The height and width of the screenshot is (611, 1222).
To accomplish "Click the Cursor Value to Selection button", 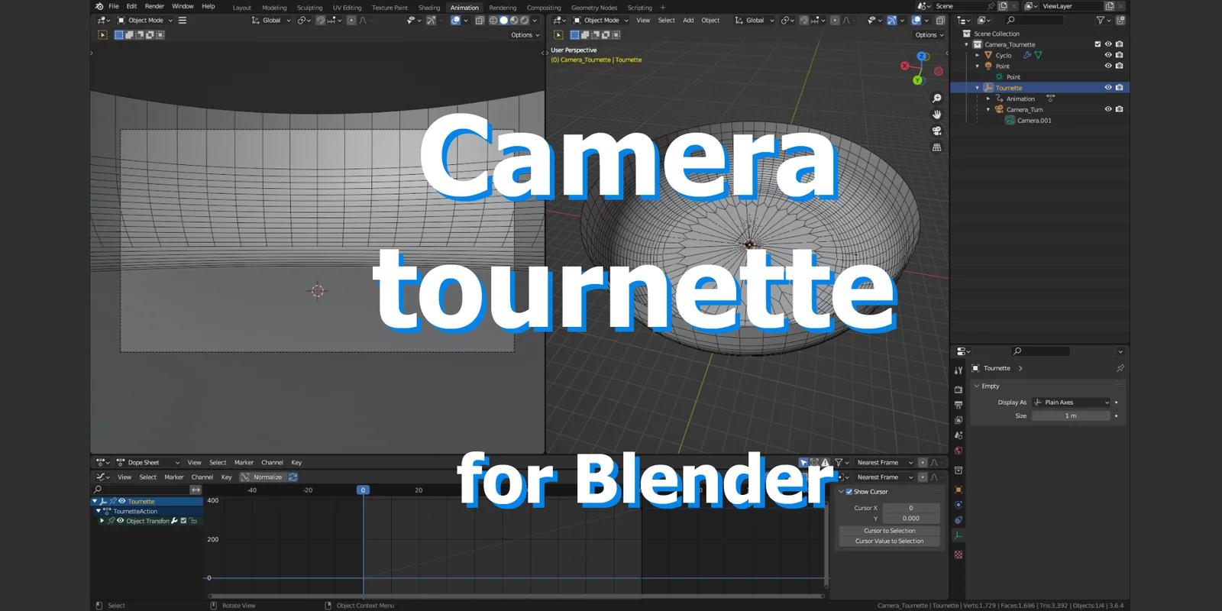I will pos(889,541).
